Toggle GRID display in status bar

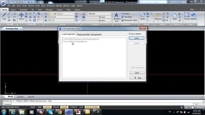click(39, 107)
